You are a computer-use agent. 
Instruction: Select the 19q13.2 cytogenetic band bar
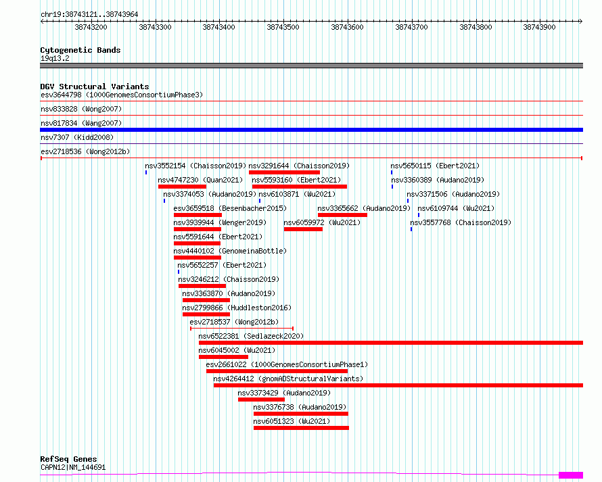311,66
